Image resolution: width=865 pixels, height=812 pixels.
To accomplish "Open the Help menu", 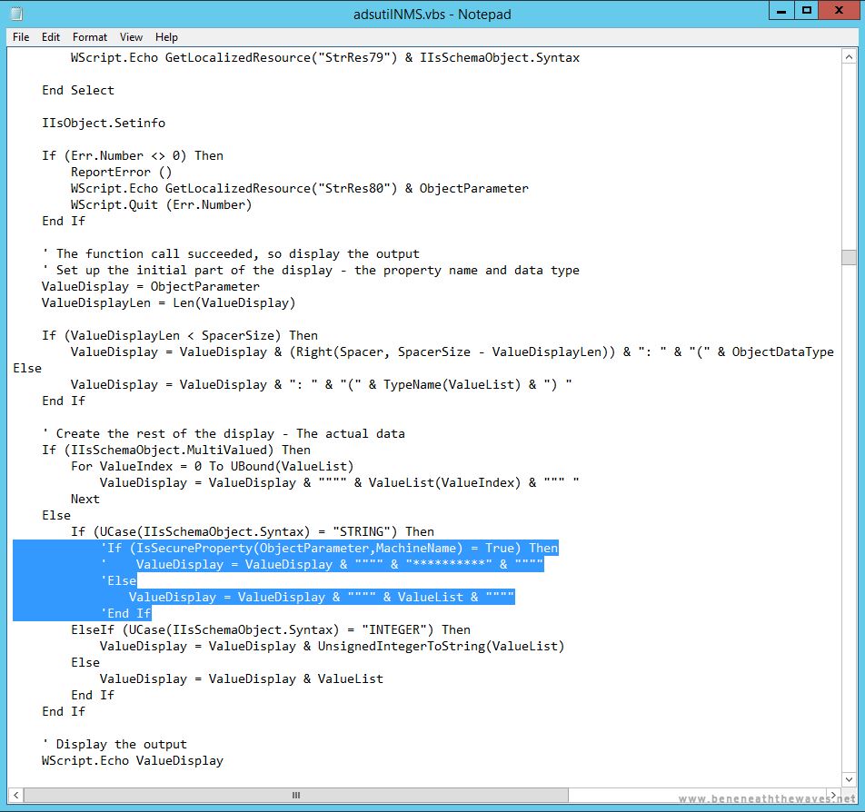I will coord(166,37).
